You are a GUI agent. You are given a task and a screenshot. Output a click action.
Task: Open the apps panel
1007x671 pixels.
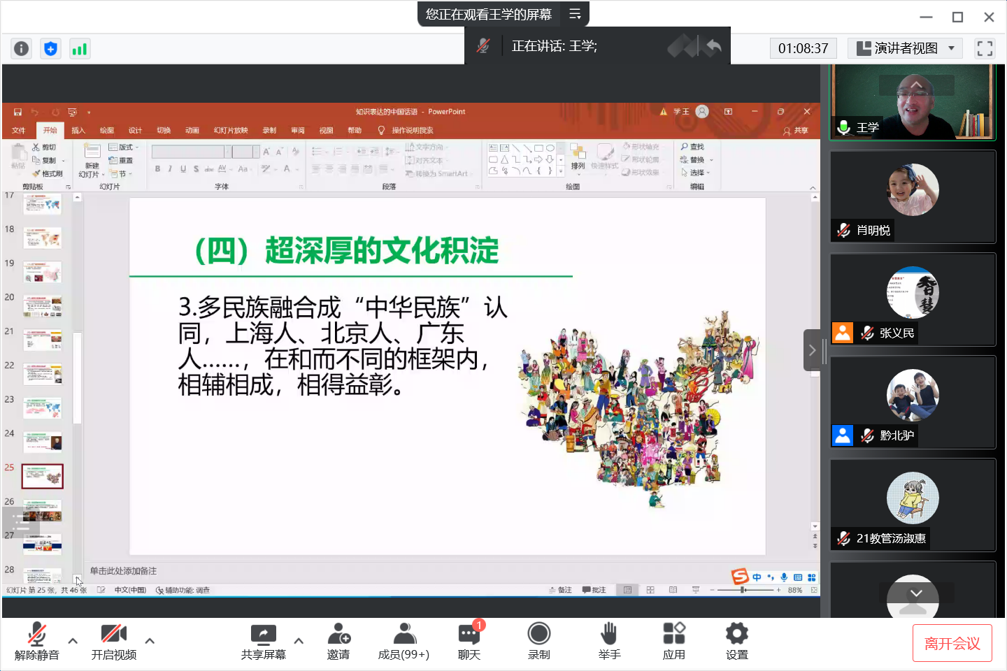(673, 640)
